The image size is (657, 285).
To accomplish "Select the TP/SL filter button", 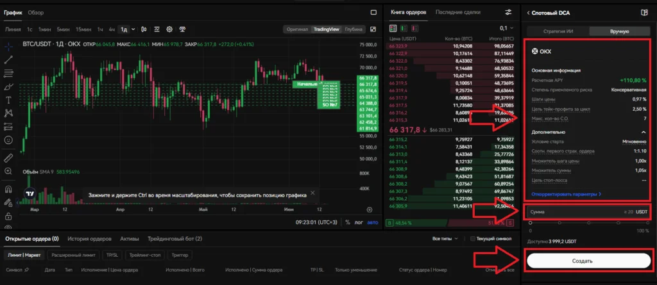I will pos(112,254).
